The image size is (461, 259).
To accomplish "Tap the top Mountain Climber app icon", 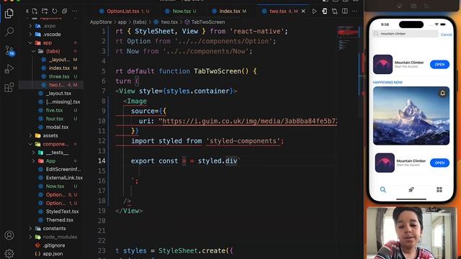I will coord(382,64).
